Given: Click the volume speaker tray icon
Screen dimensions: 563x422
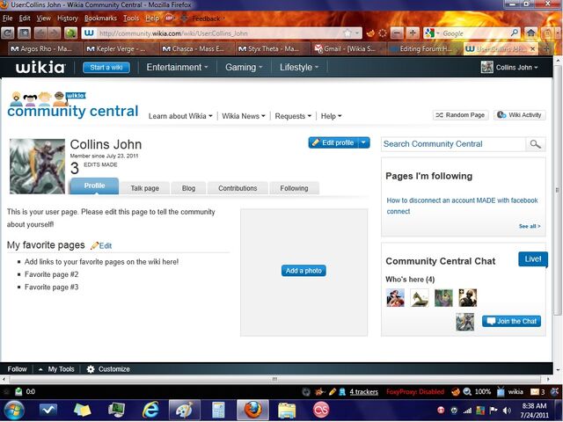Looking at the screenshot, I should pos(507,411).
